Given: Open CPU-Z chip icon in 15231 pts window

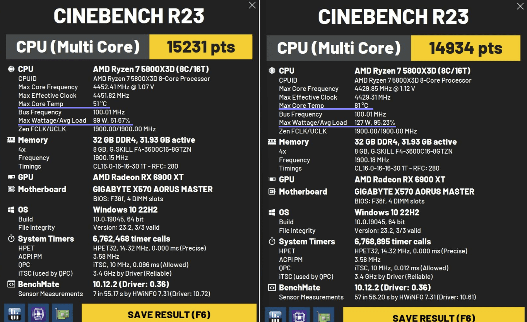Looking at the screenshot, I should [38, 314].
